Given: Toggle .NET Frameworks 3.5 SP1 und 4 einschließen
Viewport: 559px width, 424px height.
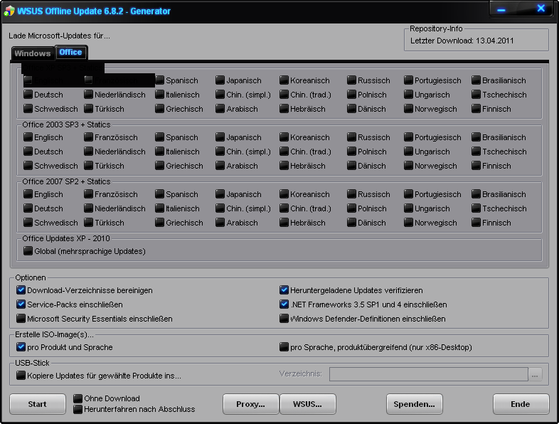Looking at the screenshot, I should click(x=284, y=304).
